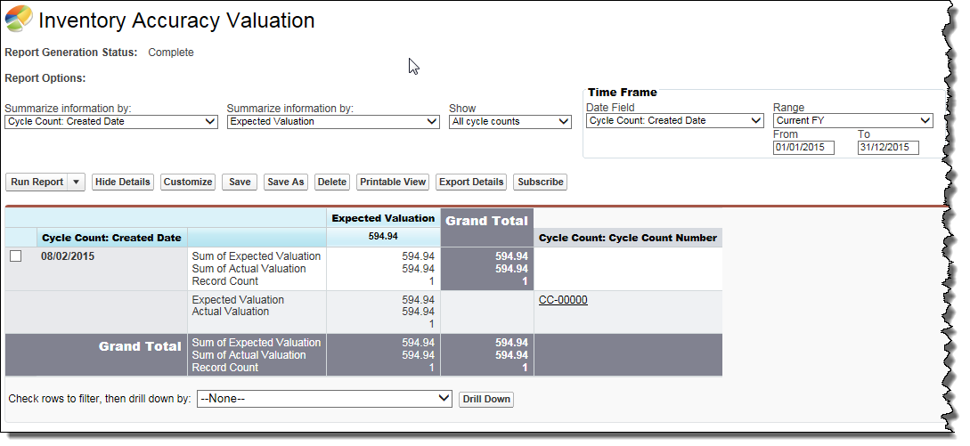The width and height of the screenshot is (970, 446).
Task: Expand the Show All cycle counts dropdown
Action: point(510,122)
